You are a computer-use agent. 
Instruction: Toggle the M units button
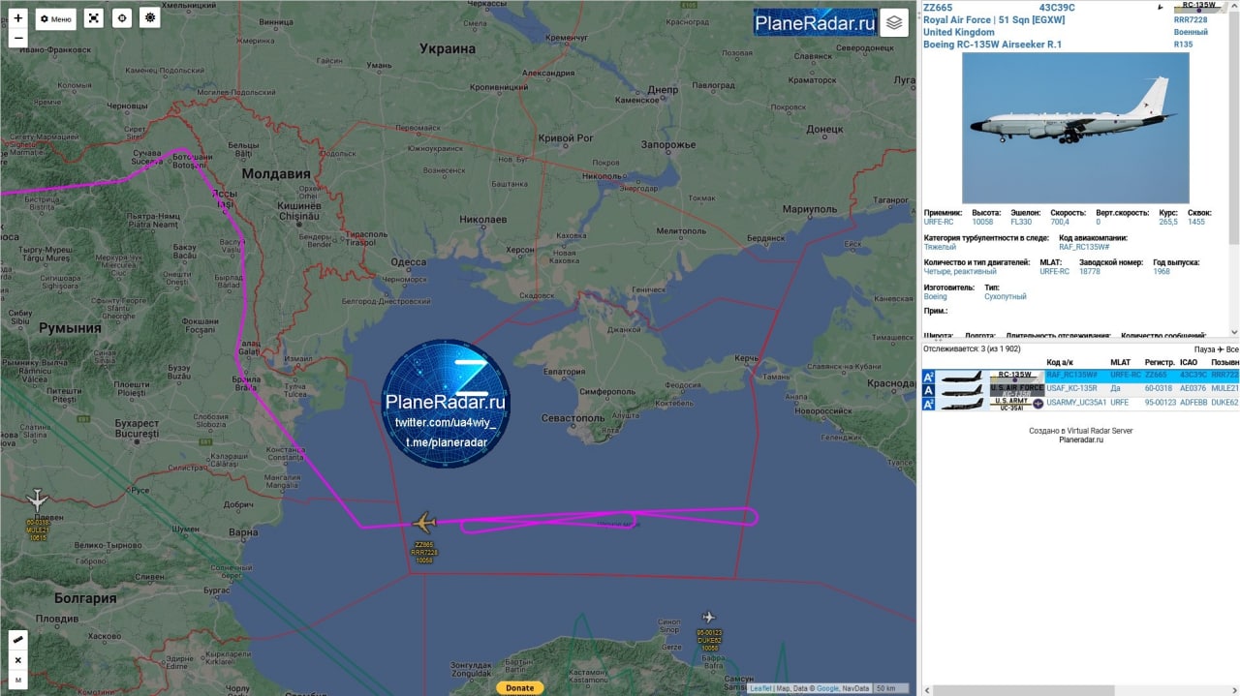(x=17, y=681)
